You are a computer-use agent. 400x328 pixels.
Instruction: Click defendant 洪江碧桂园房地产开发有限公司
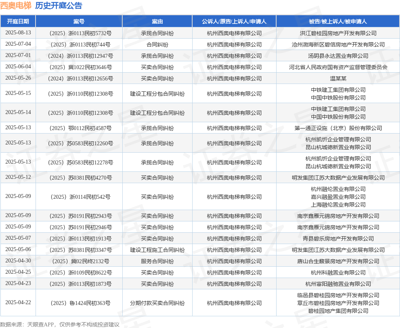coord(338,33)
